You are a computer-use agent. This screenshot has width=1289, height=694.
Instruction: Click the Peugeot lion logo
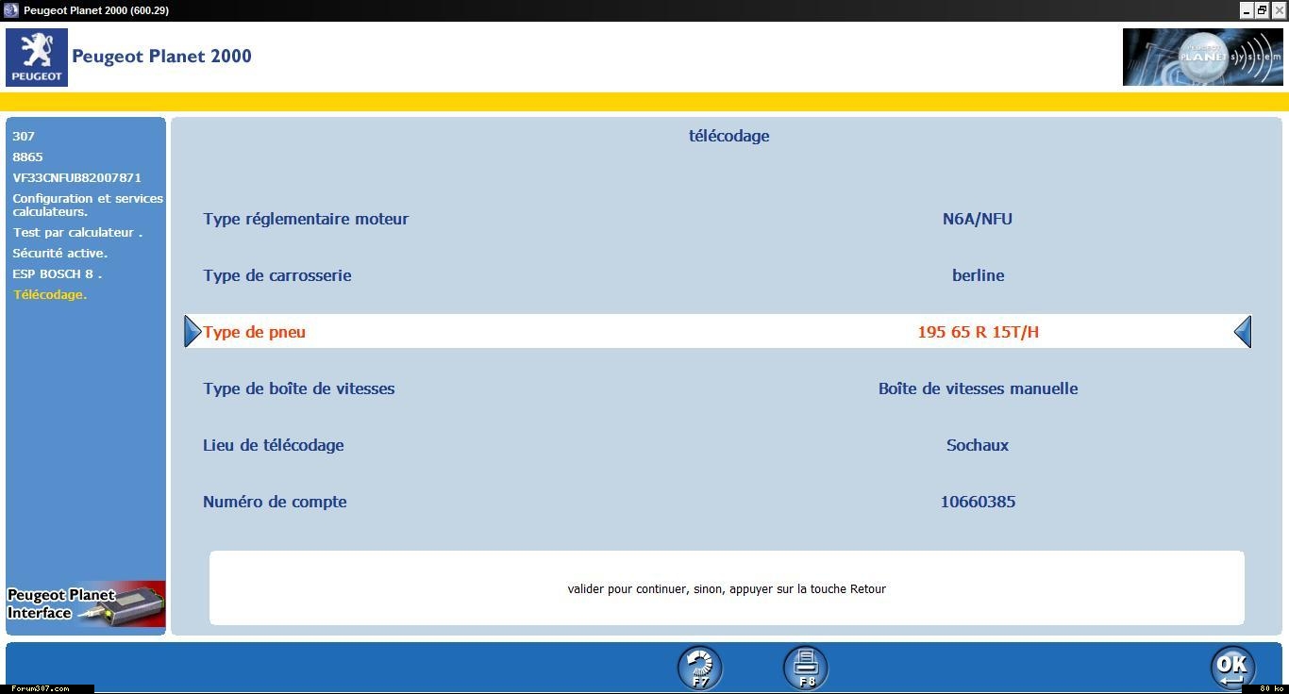(x=37, y=58)
